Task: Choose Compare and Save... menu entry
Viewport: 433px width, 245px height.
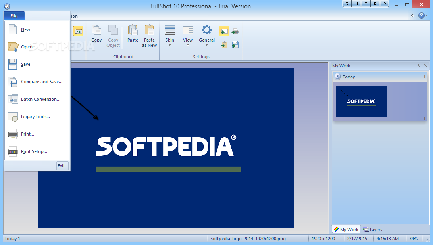Action: click(x=37, y=82)
